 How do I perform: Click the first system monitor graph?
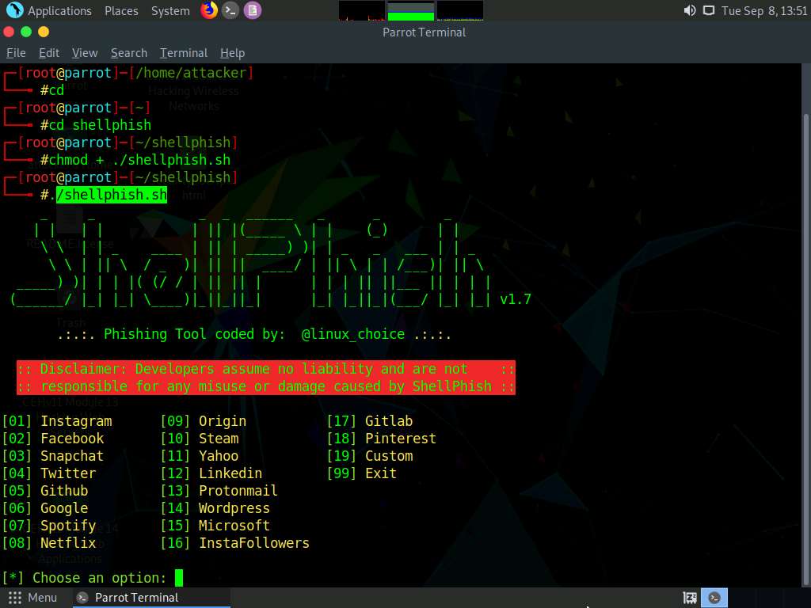click(361, 10)
